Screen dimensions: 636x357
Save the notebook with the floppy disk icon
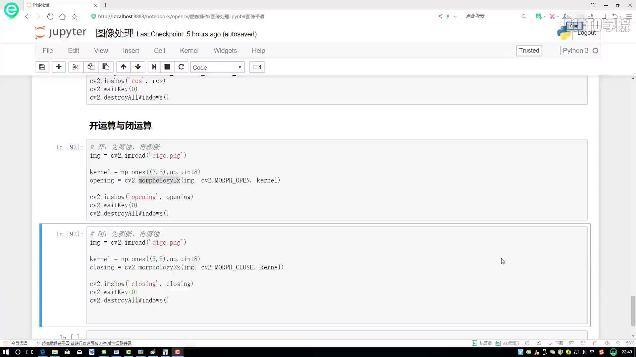click(x=42, y=67)
